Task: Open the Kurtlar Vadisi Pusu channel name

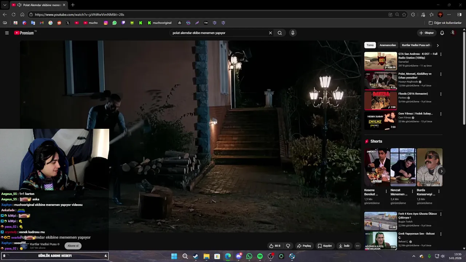Action: pos(43,244)
